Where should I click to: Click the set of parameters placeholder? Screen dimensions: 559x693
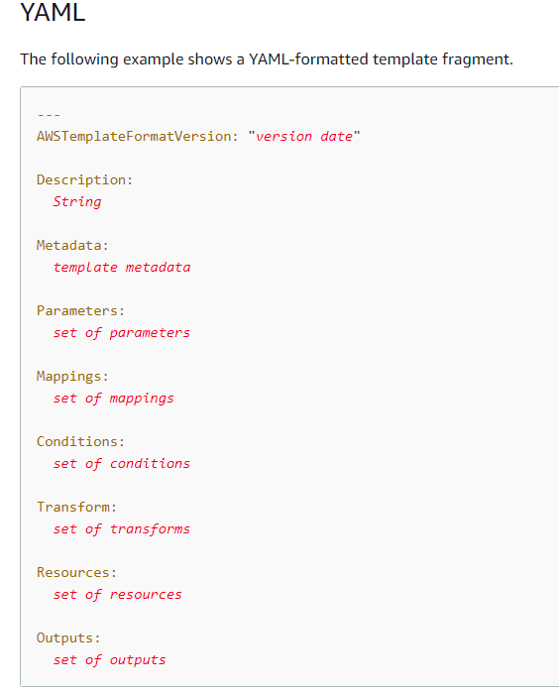pyautogui.click(x=122, y=332)
